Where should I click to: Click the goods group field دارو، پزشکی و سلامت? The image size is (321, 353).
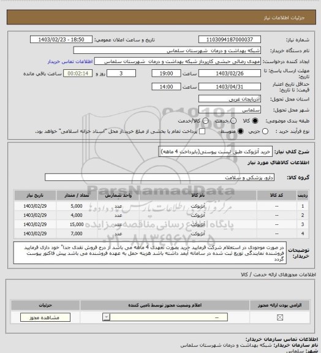click(159, 177)
